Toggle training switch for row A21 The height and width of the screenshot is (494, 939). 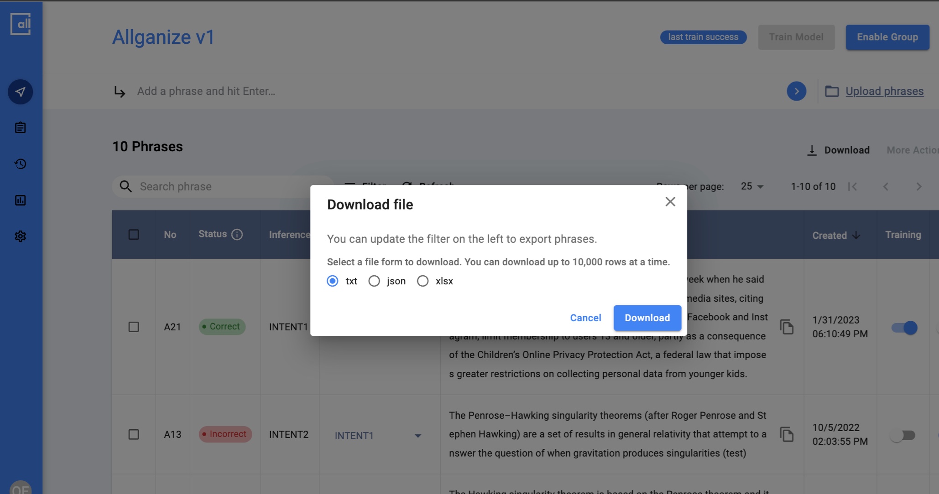click(904, 328)
